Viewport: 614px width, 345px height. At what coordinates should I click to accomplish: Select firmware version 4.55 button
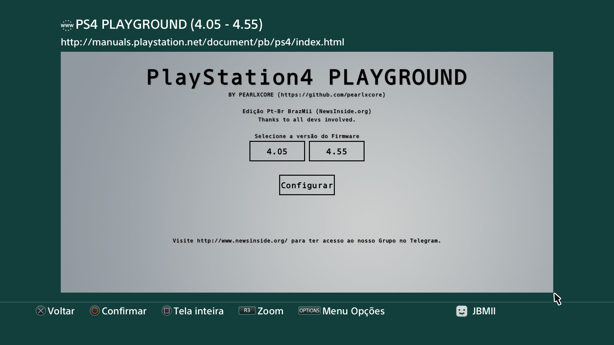336,151
